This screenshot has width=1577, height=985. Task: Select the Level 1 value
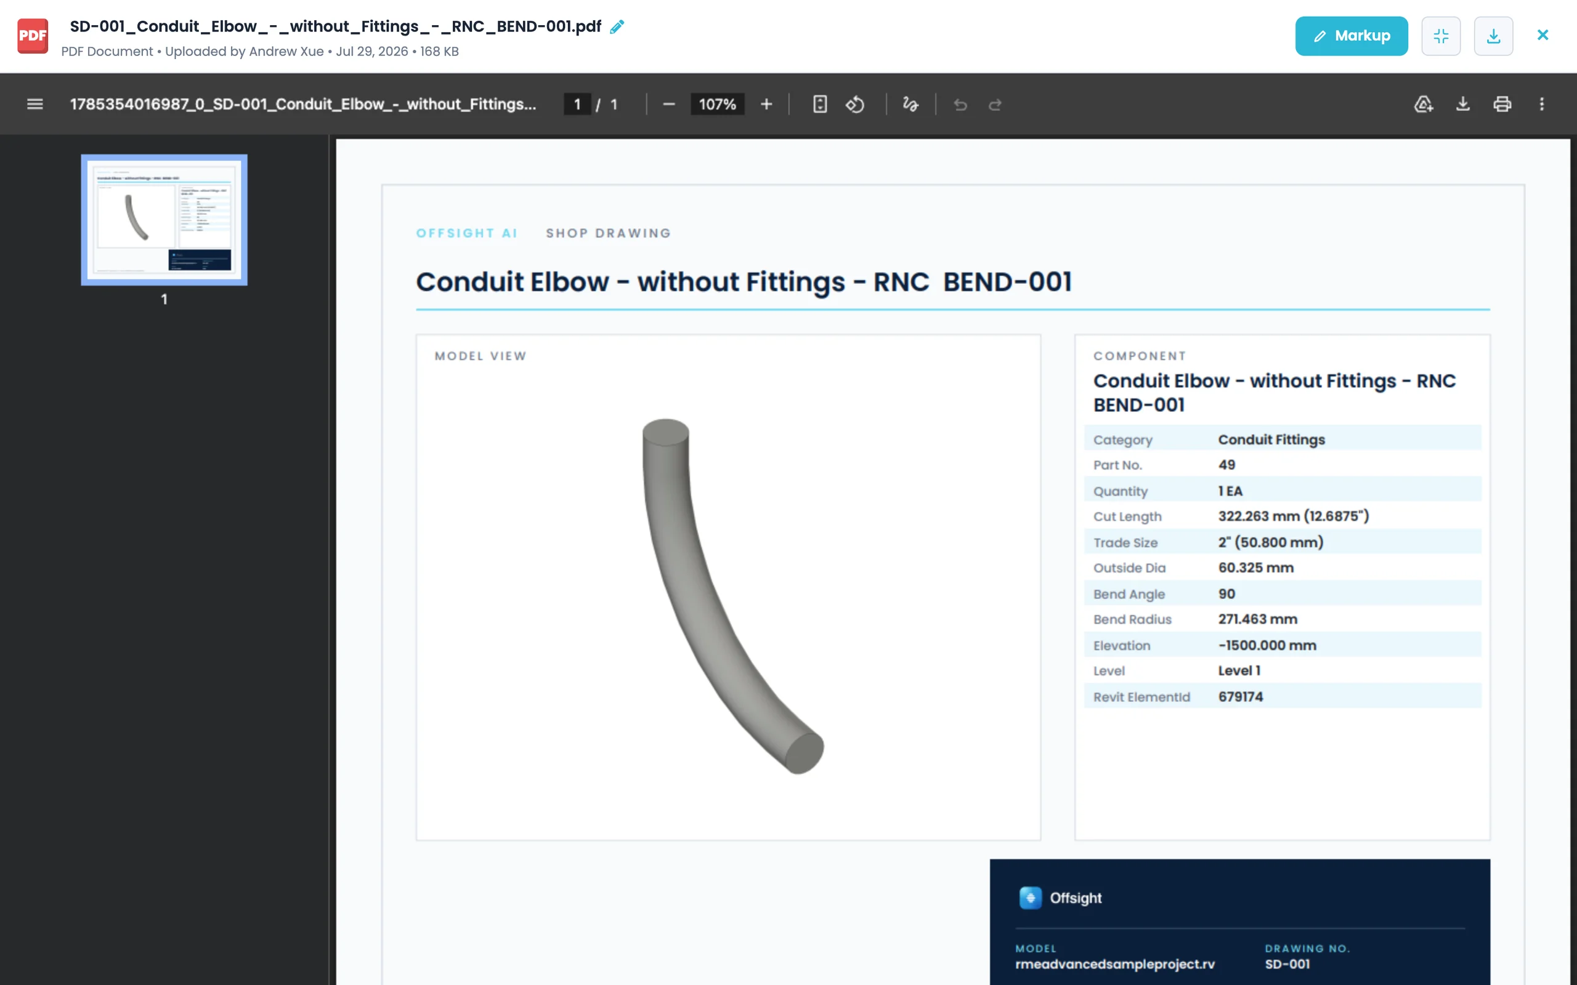click(1239, 671)
